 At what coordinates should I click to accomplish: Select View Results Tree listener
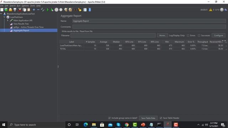[x=21, y=24]
